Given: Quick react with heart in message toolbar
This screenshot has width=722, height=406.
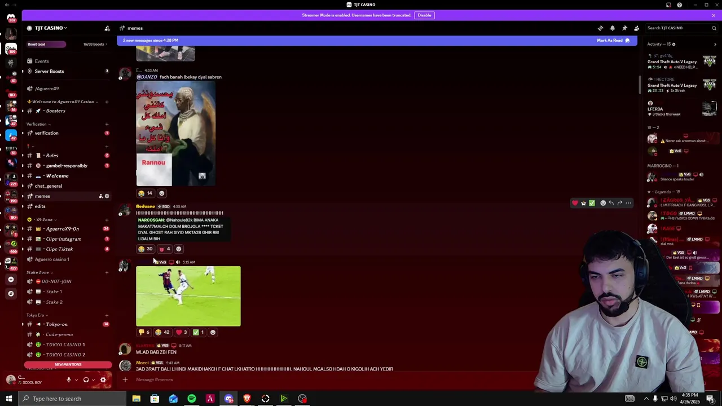Looking at the screenshot, I should 575,203.
